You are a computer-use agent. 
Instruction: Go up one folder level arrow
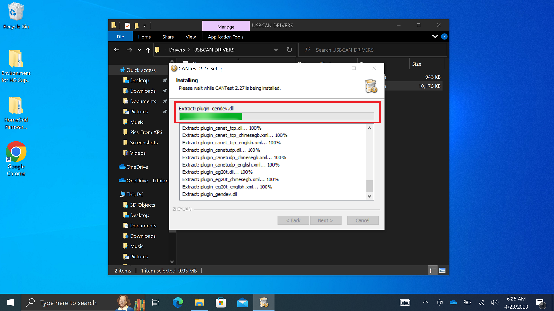[148, 50]
